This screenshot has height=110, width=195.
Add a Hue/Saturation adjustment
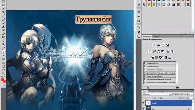pyautogui.click(x=154, y=51)
